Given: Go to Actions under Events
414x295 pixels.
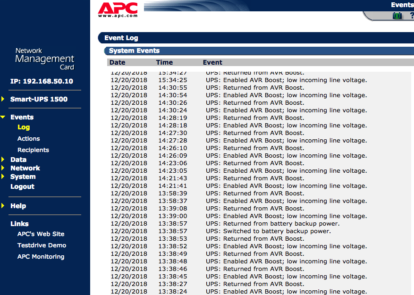Looking at the screenshot, I should click(28, 139).
